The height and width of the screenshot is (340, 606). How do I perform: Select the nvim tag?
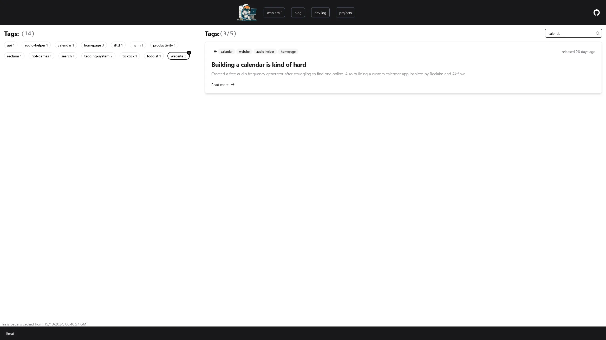coord(138,45)
